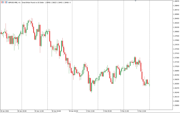The image size is (180, 113).
Task: Click the 1.37800 price level
Action: tap(176, 40)
